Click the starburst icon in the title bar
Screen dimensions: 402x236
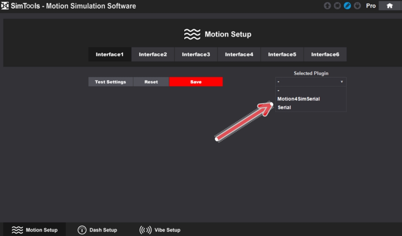coord(337,6)
